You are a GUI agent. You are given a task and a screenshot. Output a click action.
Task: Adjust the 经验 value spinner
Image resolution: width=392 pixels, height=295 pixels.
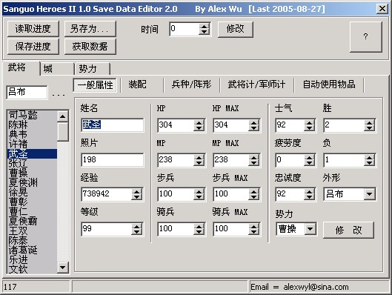coord(137,194)
